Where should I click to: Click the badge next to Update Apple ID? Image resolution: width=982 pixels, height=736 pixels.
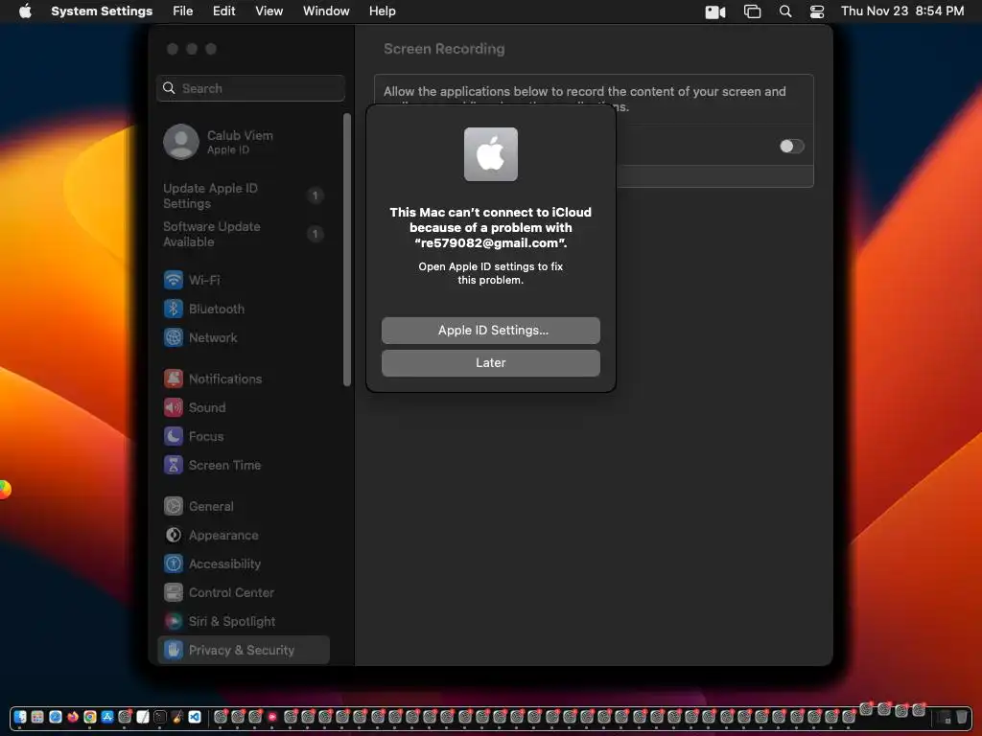click(x=315, y=195)
